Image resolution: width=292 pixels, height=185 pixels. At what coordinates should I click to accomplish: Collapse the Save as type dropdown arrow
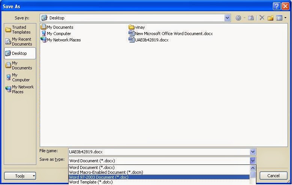[253, 160]
